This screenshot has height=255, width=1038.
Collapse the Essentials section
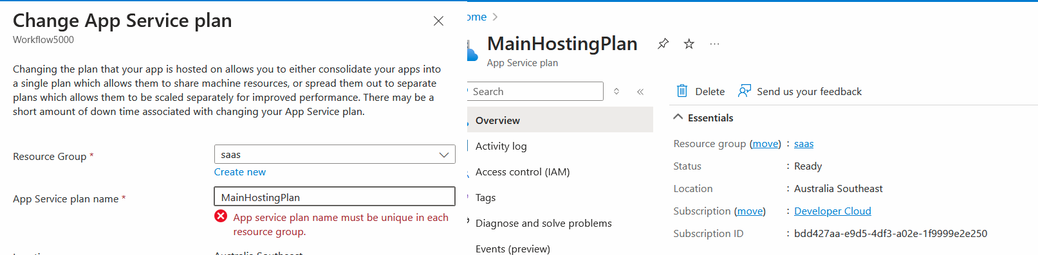coord(678,118)
